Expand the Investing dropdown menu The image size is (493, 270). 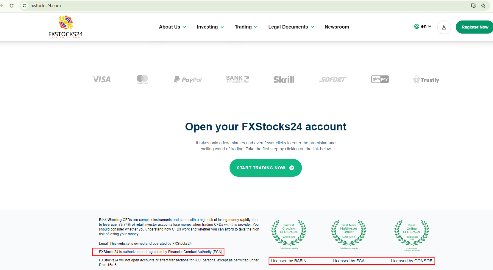tap(210, 27)
